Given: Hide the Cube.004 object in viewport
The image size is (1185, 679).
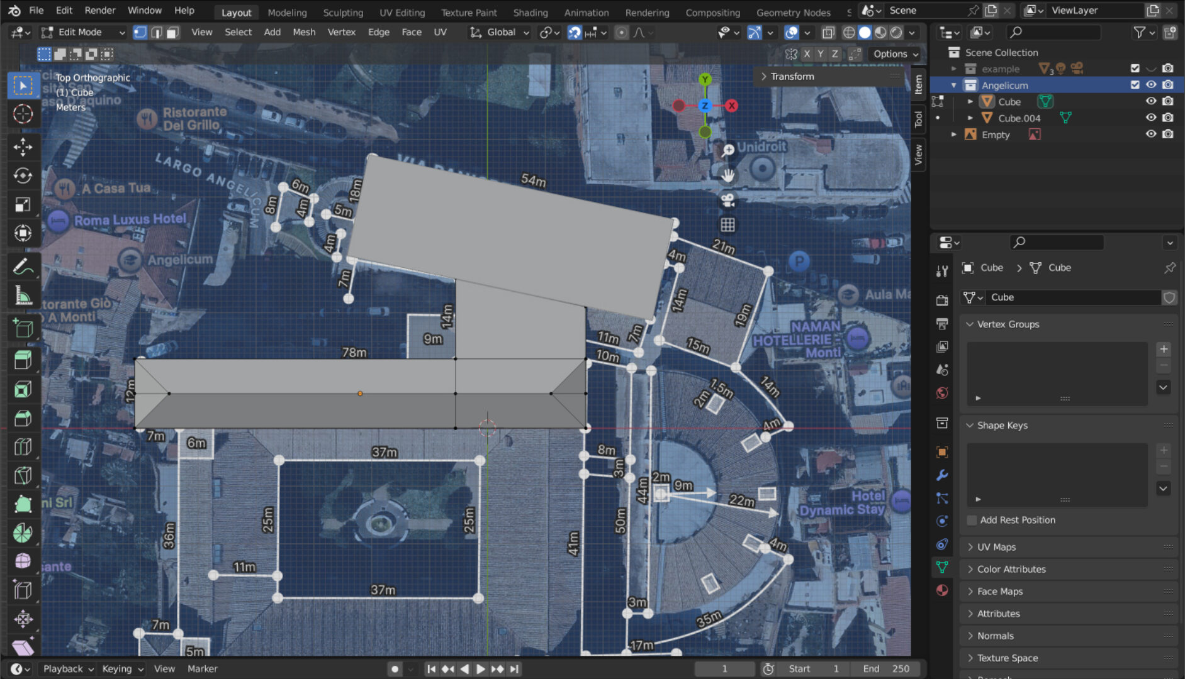Looking at the screenshot, I should coord(1151,118).
